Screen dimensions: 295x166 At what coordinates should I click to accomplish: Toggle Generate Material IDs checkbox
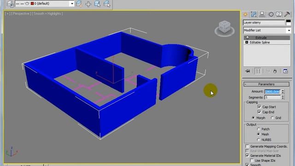click(x=247, y=155)
